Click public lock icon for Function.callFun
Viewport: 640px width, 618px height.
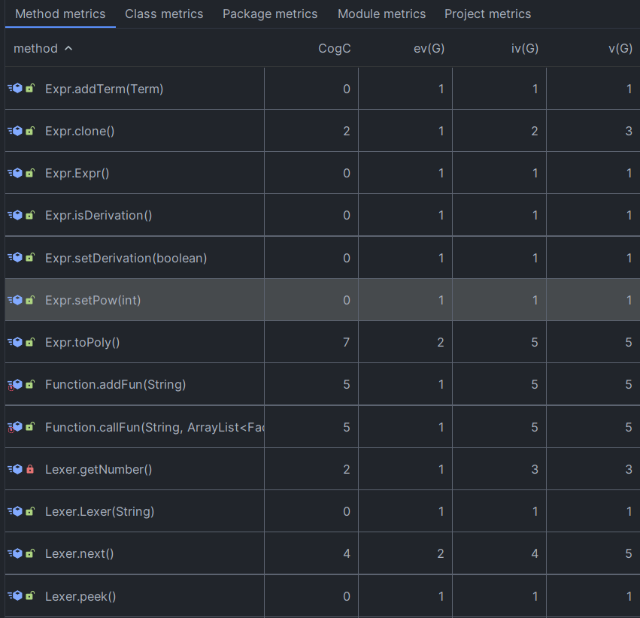click(30, 426)
